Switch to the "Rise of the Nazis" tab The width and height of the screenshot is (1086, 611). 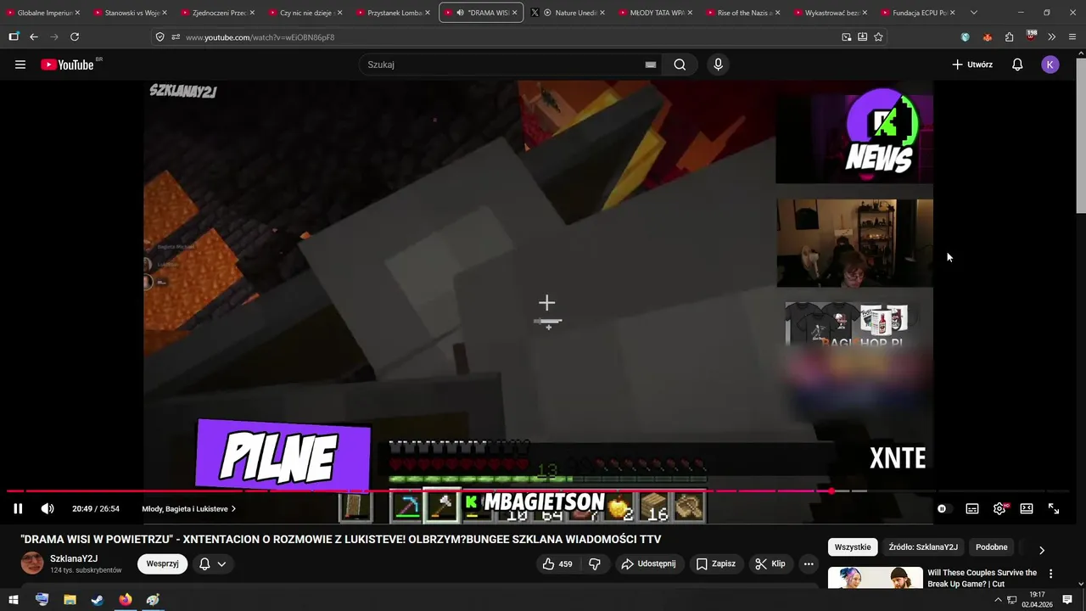pyautogui.click(x=743, y=13)
